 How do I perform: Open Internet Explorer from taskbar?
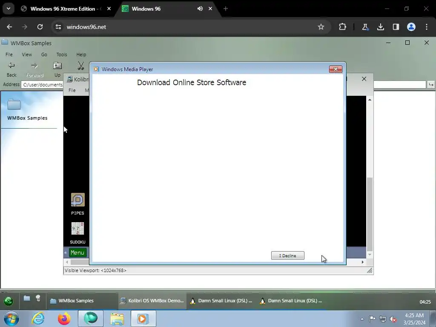coord(38,318)
